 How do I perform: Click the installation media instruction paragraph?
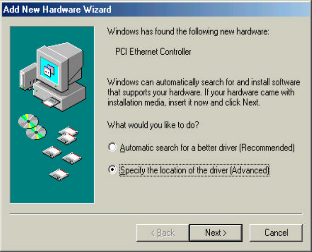coord(204,93)
